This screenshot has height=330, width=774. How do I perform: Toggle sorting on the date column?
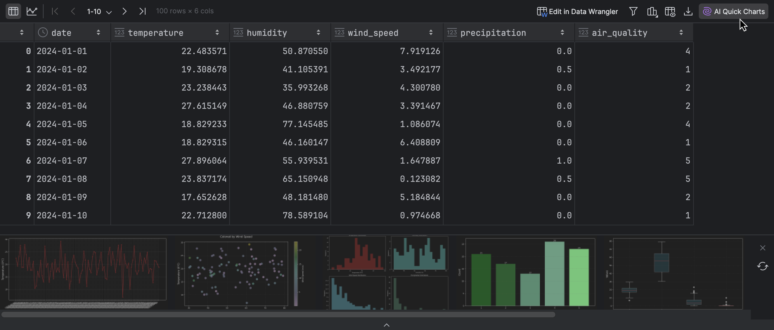(98, 32)
